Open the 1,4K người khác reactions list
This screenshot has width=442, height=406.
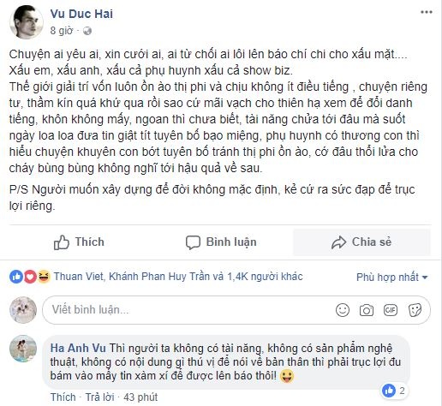(265, 277)
